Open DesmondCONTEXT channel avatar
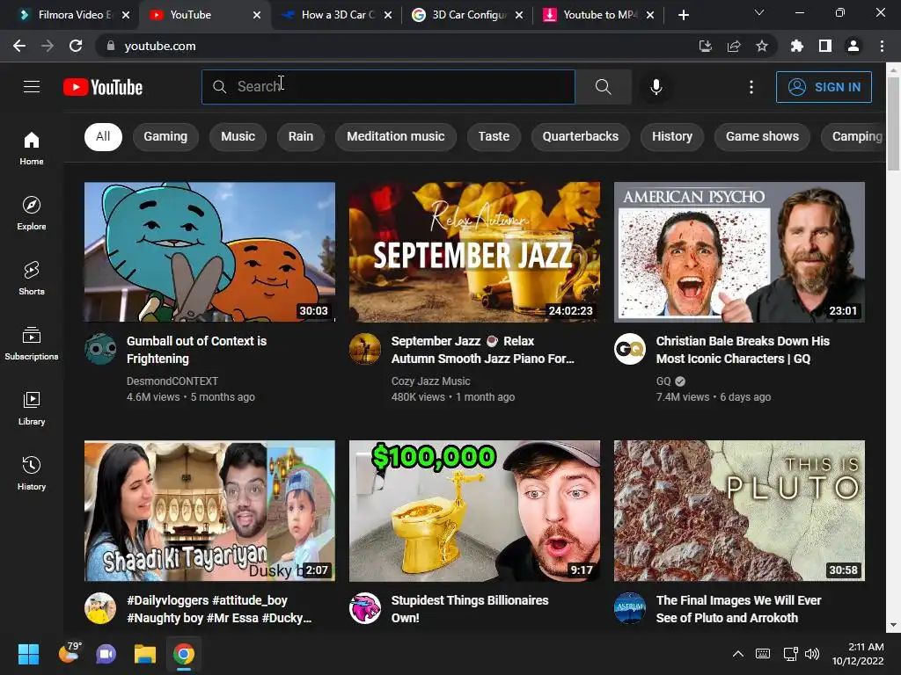The width and height of the screenshot is (901, 675). point(100,348)
